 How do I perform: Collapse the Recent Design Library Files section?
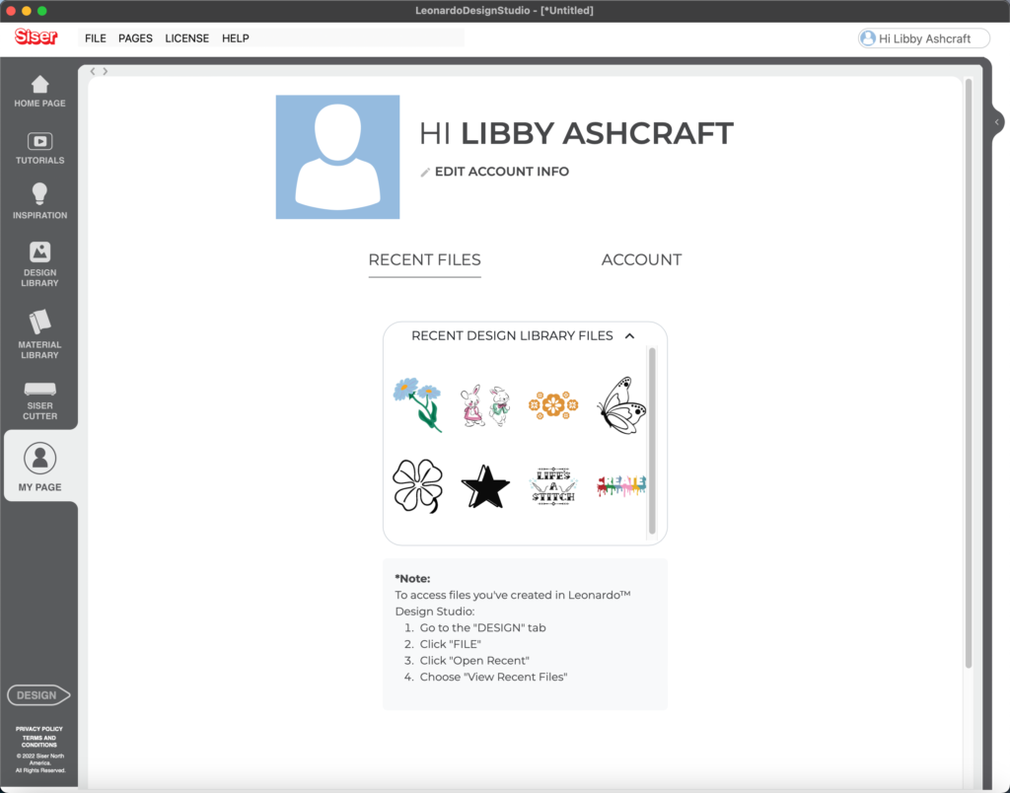pos(630,335)
